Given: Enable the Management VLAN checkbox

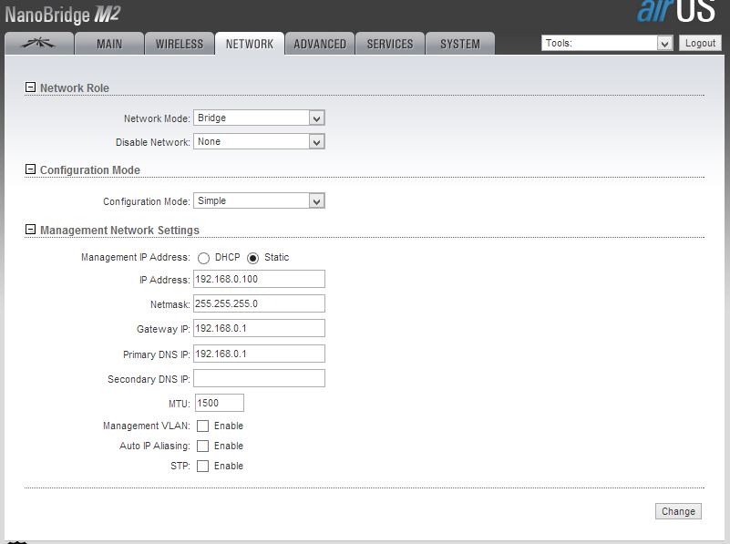Looking at the screenshot, I should point(202,426).
